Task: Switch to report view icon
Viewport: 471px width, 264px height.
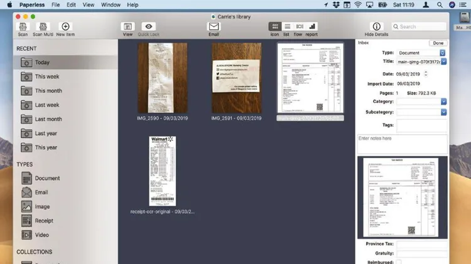Action: click(312, 27)
